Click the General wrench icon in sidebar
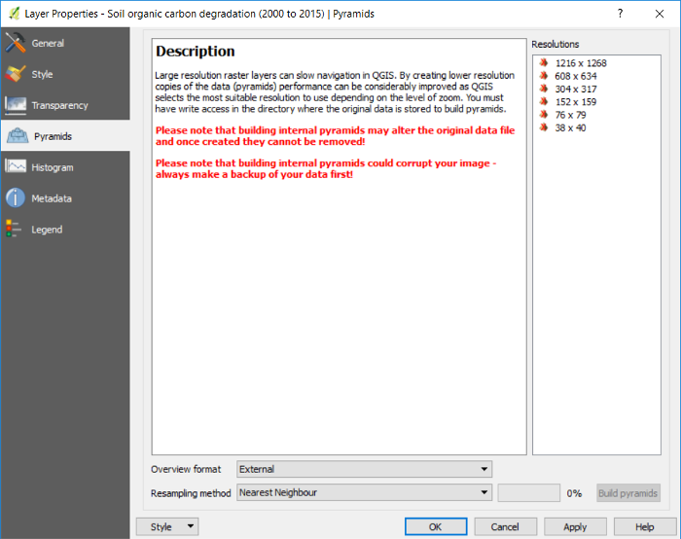Viewport: 681px width, 539px height. coord(16,43)
